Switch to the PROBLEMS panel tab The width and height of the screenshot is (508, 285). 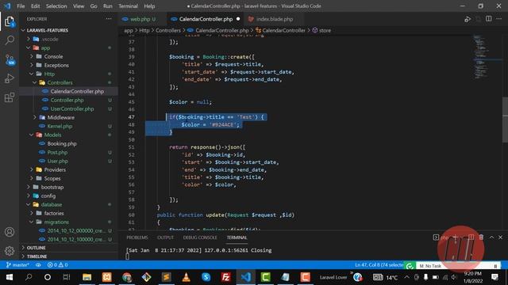[x=137, y=237]
